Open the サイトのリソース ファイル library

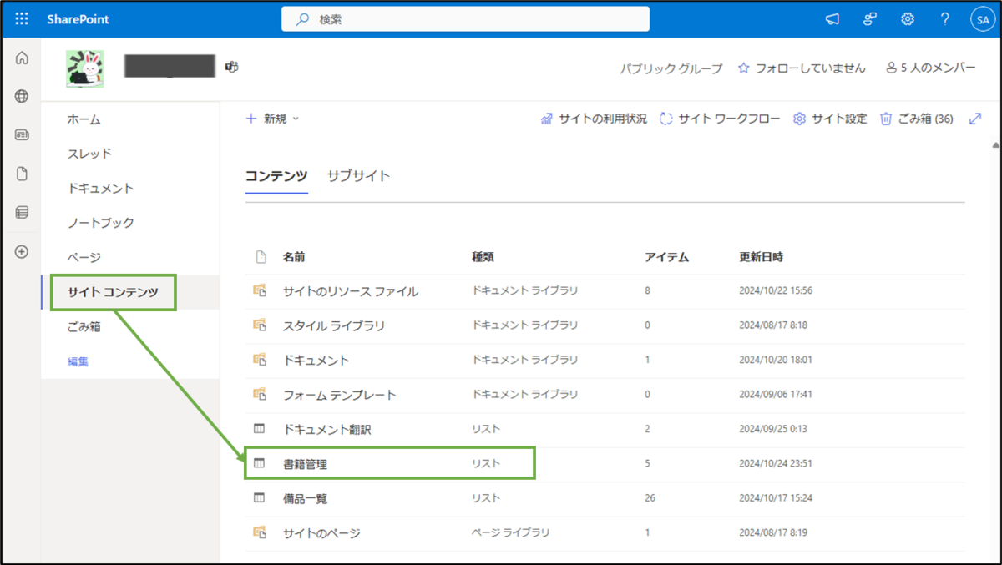(x=351, y=291)
